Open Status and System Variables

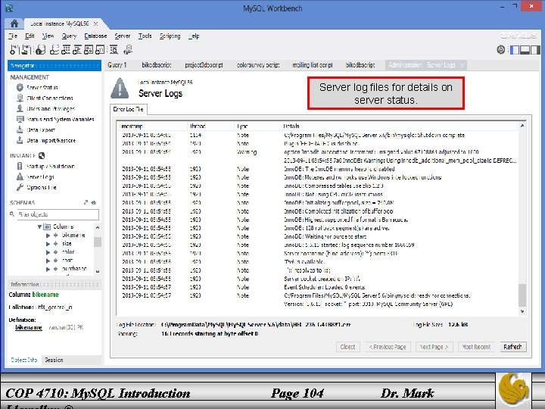[x=61, y=120]
